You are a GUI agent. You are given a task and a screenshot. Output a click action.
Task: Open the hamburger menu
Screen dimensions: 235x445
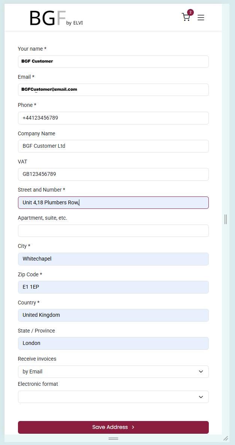(x=201, y=18)
